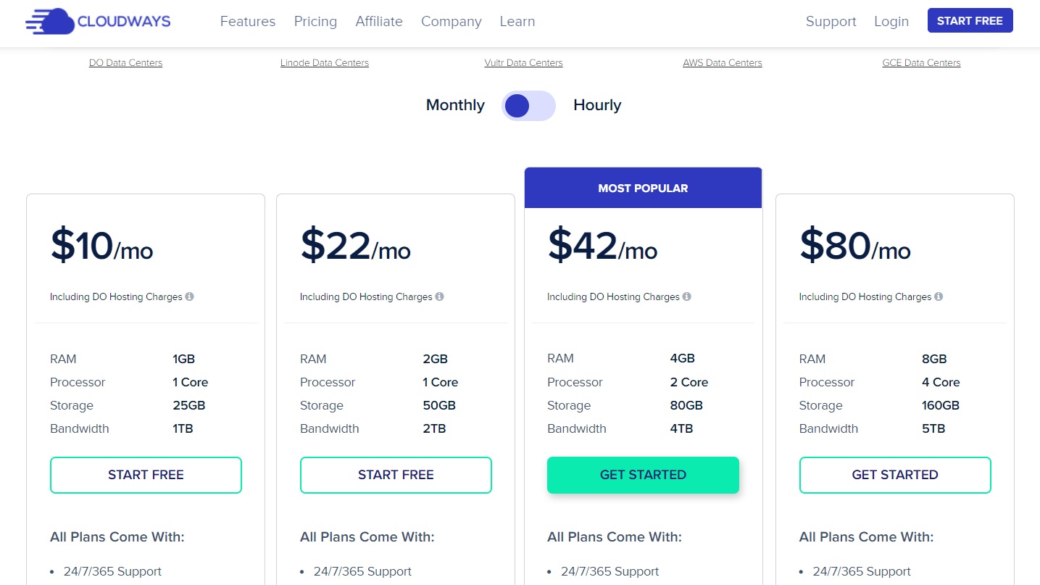Click info icon on $42/mo plan
The width and height of the screenshot is (1040, 585).
tap(686, 296)
